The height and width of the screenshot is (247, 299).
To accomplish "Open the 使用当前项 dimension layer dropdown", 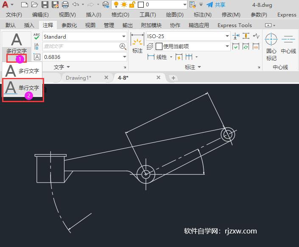I will coord(227,46).
